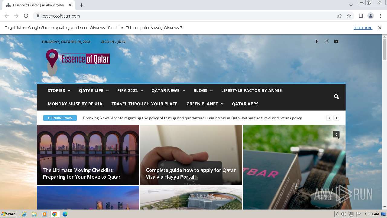Show next trending news item
The image size is (387, 218).
tap(336, 118)
